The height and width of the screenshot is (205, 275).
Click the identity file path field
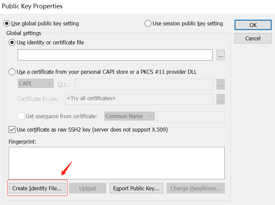115,55
